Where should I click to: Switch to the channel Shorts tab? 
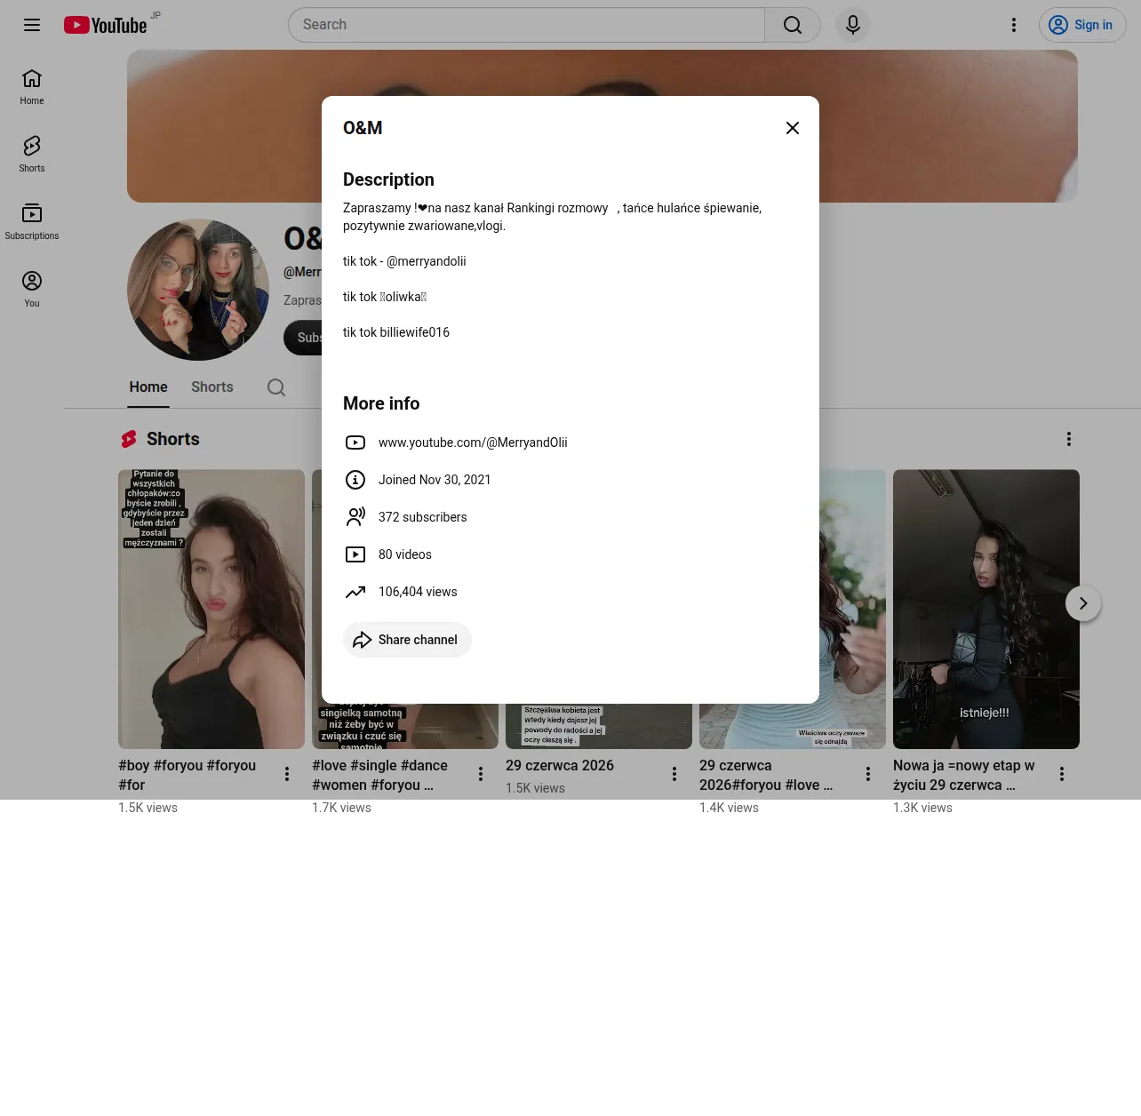(x=212, y=387)
